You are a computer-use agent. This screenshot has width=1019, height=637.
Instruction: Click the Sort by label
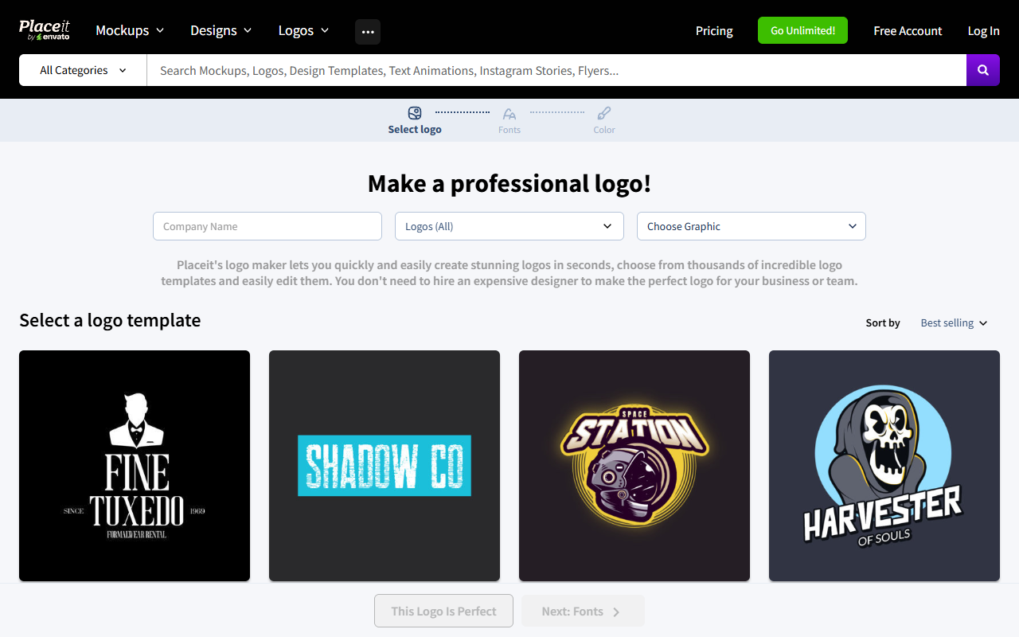coord(883,322)
